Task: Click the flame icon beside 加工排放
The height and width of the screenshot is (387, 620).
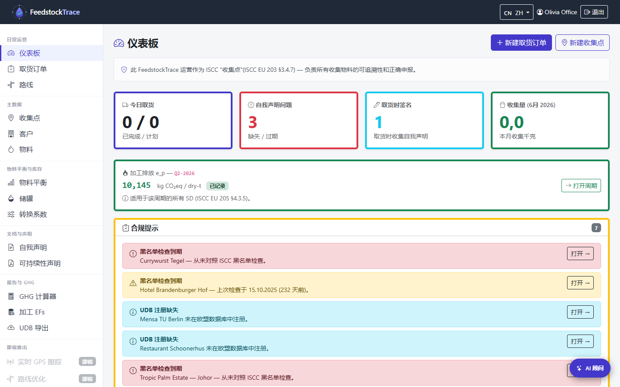Action: pos(125,173)
